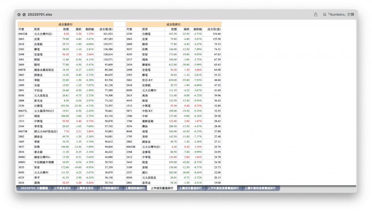Screen dimensions: 372x212
Task: Select the value cell 155.58
Action: [212, 39]
